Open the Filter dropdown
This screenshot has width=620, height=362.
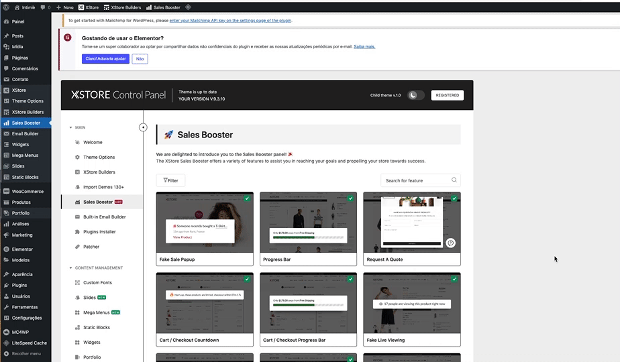[x=170, y=180]
